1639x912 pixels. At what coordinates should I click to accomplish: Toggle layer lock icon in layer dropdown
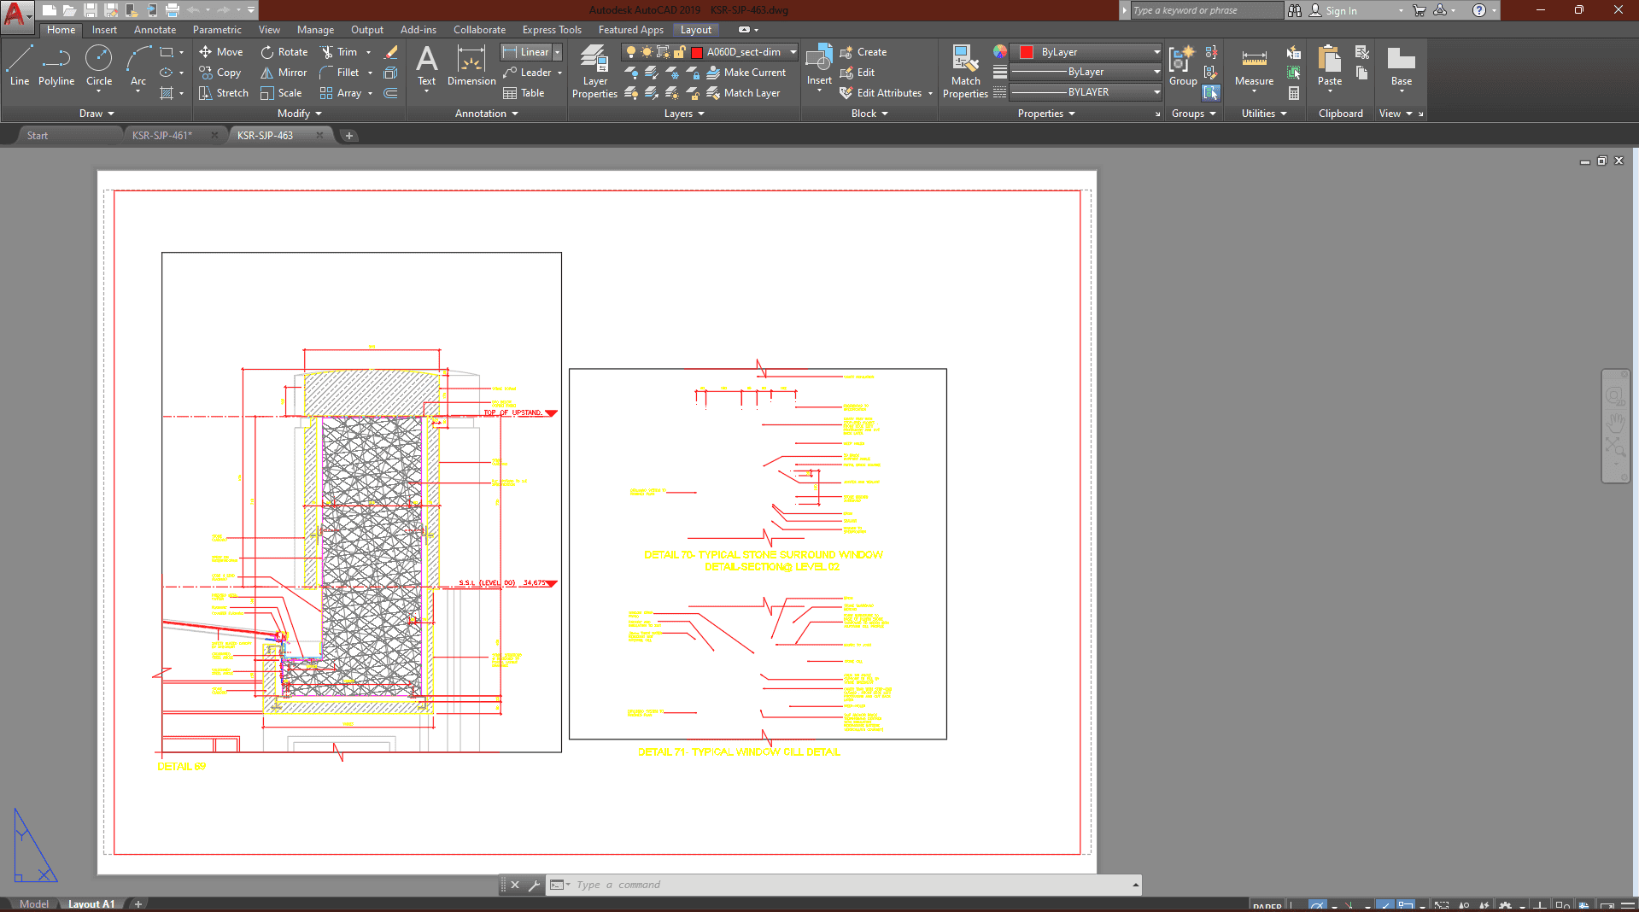(679, 52)
